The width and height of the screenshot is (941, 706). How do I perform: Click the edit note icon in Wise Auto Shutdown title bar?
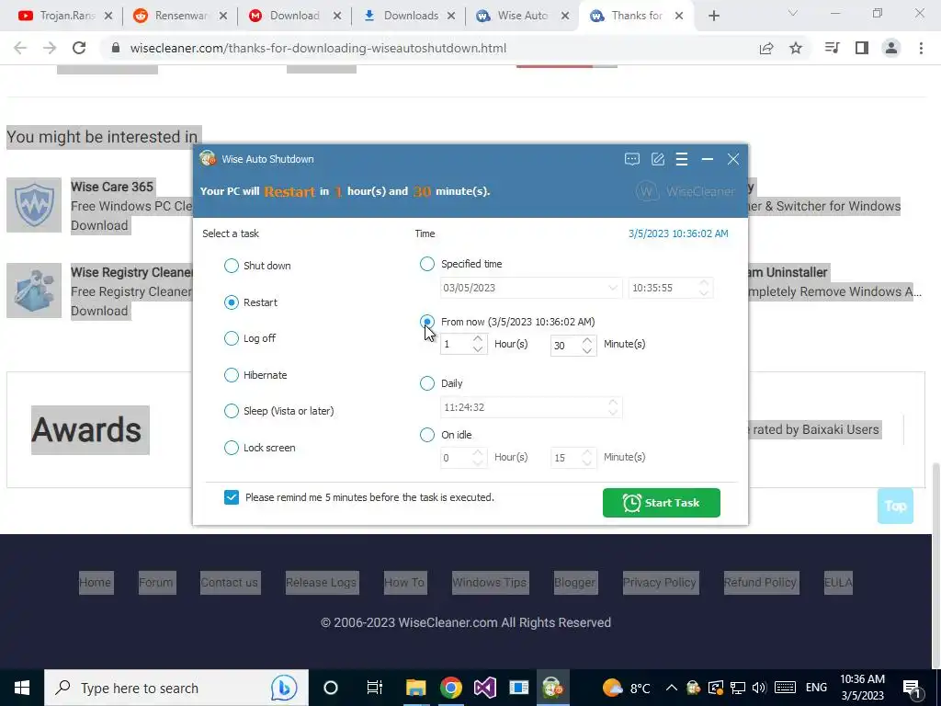tap(658, 159)
